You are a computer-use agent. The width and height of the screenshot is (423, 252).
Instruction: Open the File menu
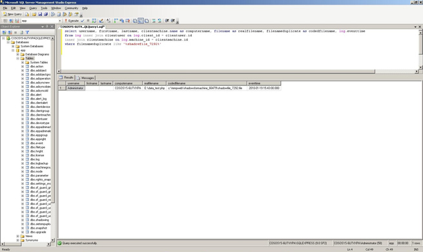click(x=5, y=8)
